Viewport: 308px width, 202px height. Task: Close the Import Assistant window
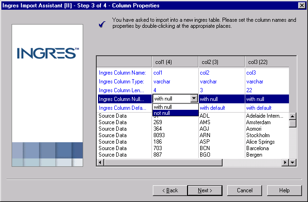point(301,5)
